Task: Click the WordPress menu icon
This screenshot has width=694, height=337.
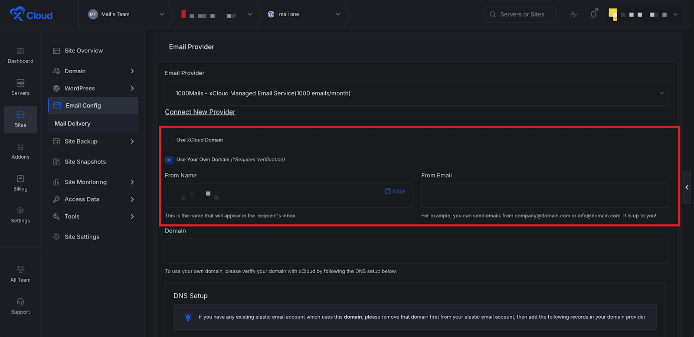Action: pos(56,88)
